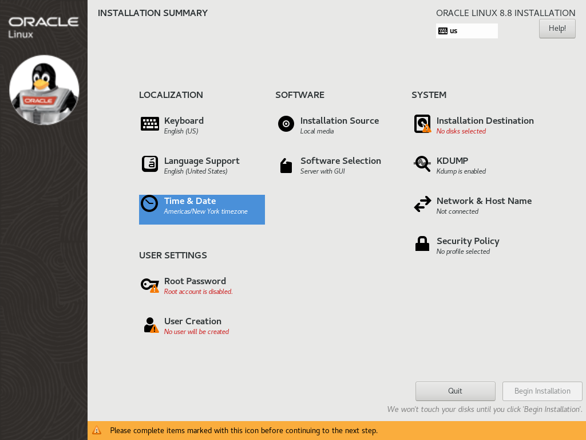Viewport: 586px width, 440px height.
Task: Open the Time & Date title
Action: click(x=190, y=201)
